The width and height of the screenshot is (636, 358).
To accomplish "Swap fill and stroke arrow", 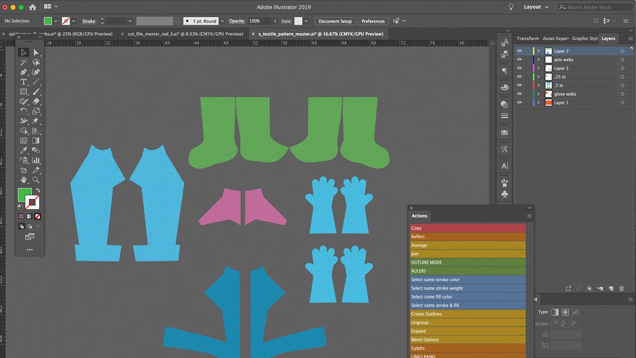I will (38, 190).
